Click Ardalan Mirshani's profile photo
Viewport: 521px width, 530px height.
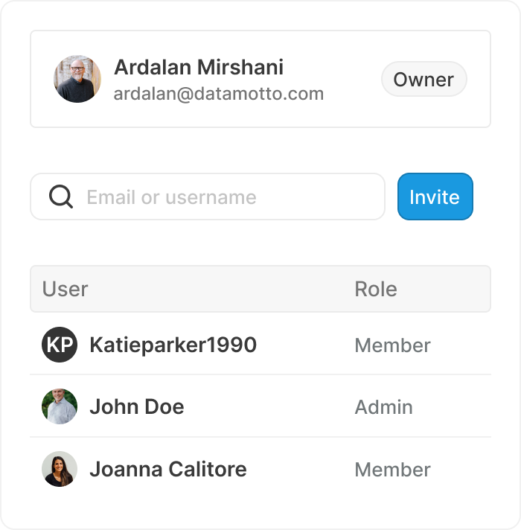pyautogui.click(x=77, y=79)
